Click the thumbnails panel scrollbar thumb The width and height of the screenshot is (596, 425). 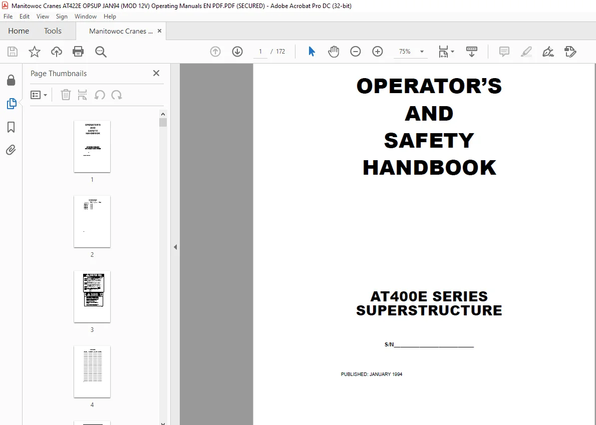pos(163,122)
